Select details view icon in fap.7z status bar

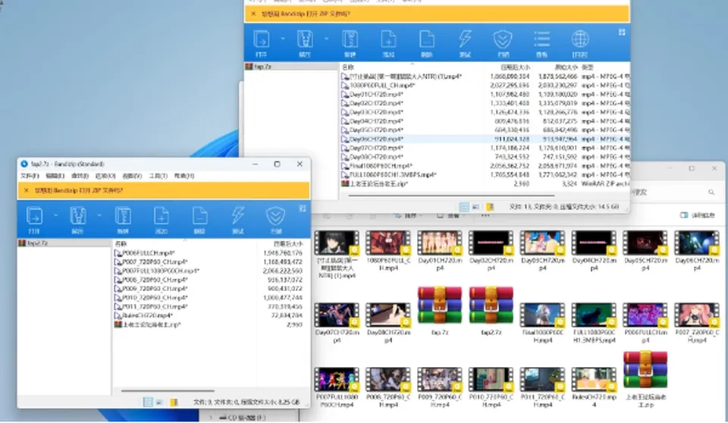click(x=464, y=207)
